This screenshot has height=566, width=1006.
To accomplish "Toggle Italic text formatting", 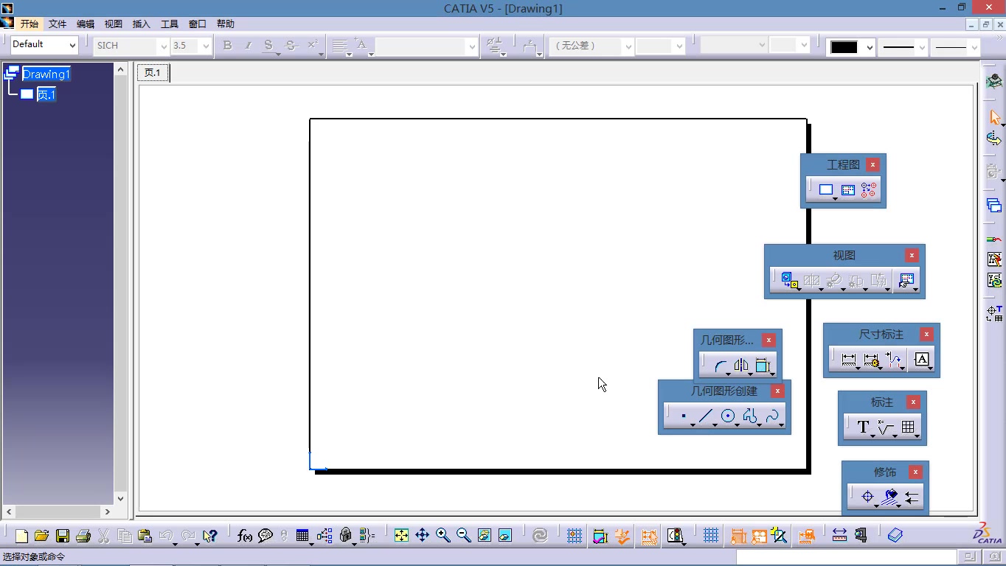I will coord(248,46).
